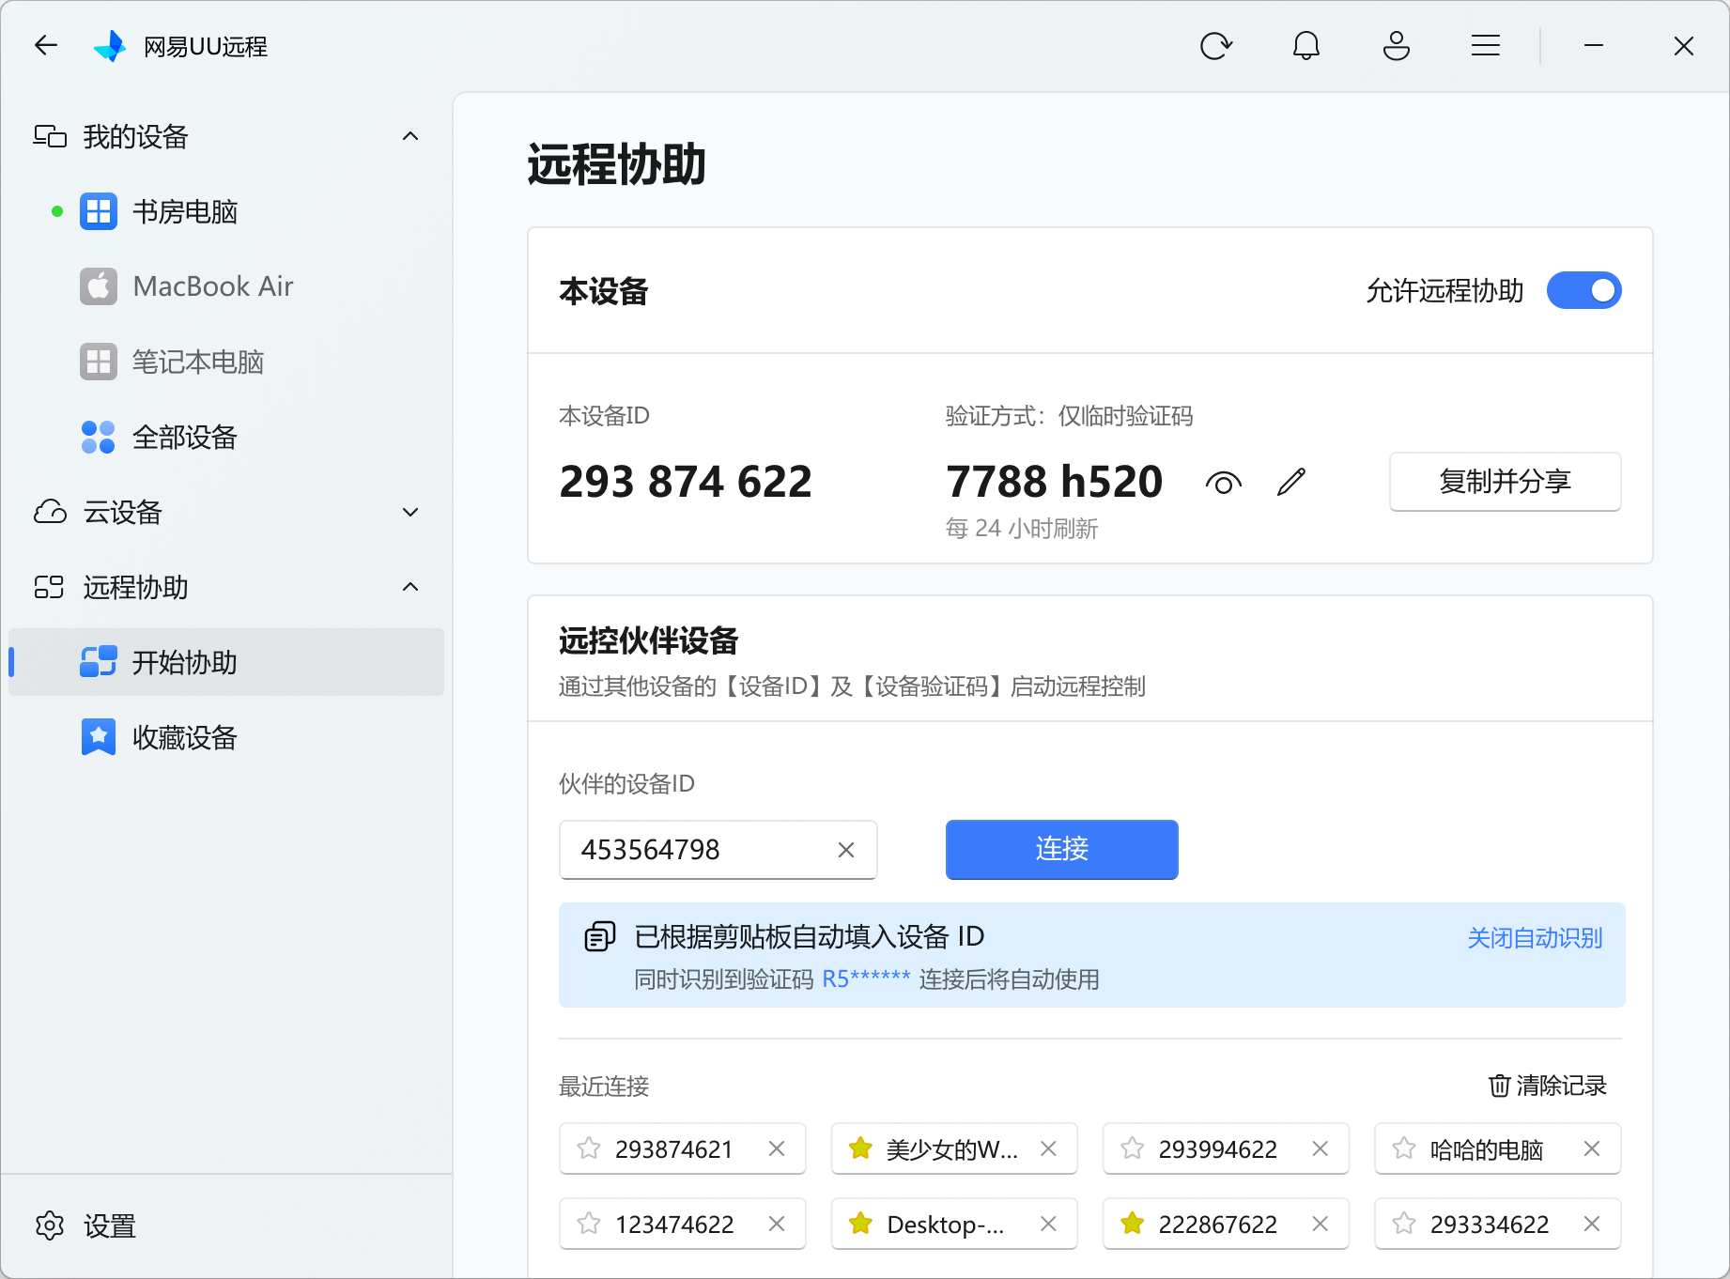Remove 123474622 from recent connections
1730x1279 pixels.
coord(777,1224)
